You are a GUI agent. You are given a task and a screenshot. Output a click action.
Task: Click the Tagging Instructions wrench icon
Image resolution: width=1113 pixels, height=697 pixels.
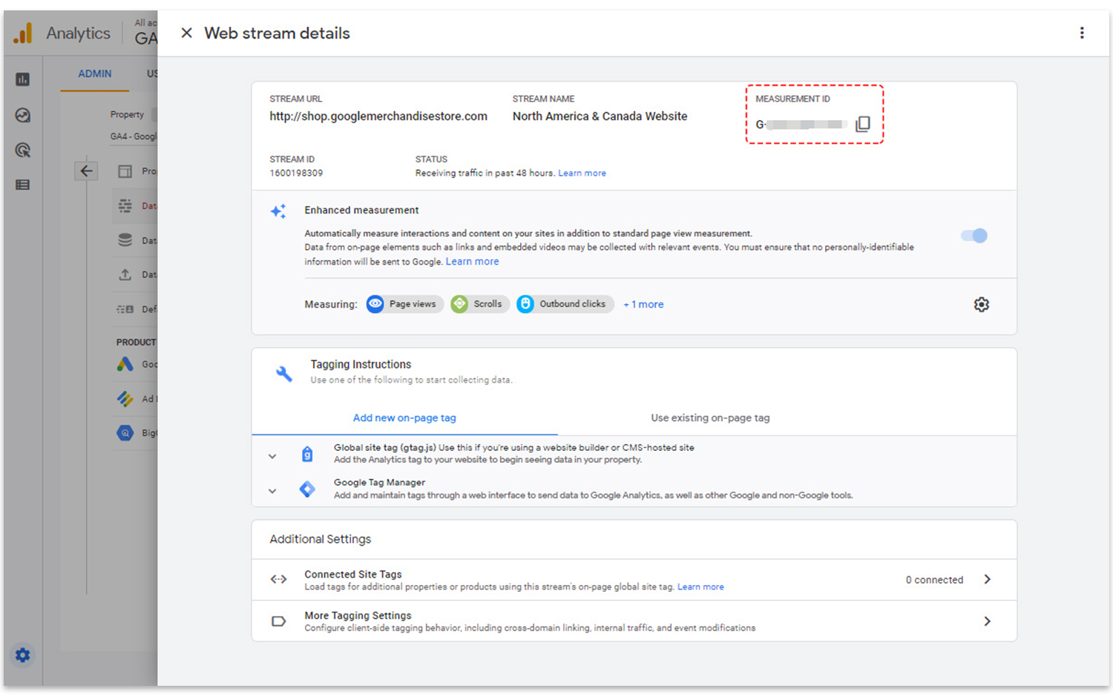(x=284, y=373)
